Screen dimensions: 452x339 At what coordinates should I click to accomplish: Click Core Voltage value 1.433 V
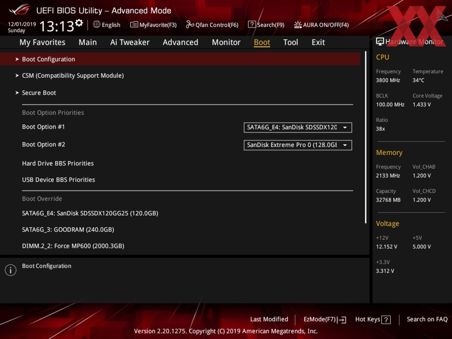[422, 104]
